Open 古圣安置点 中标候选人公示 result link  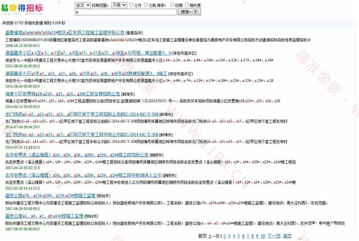[x=83, y=175]
